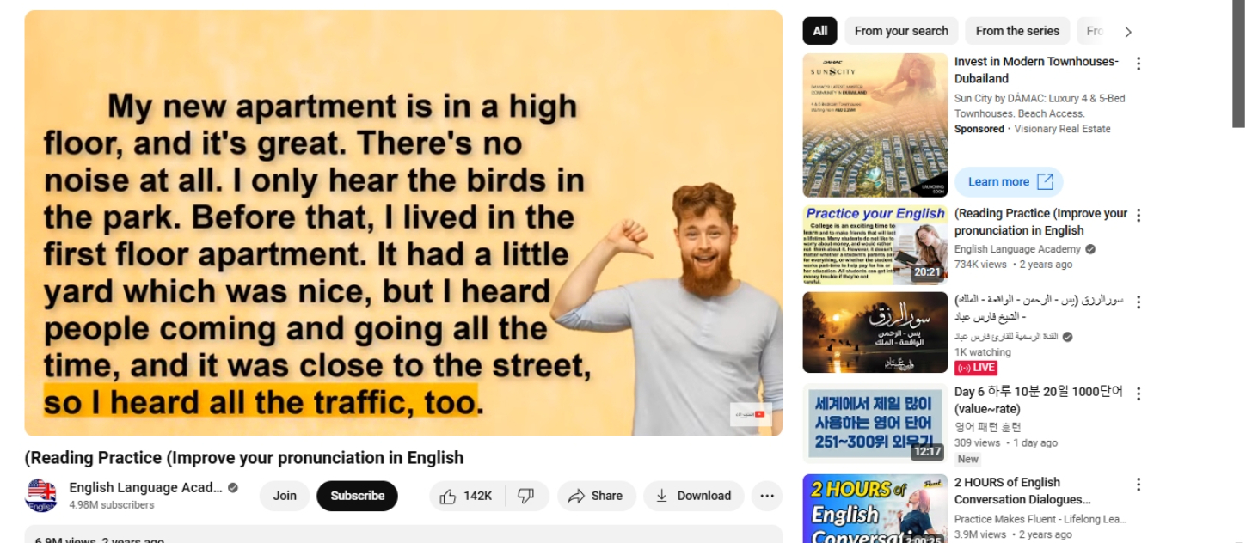The image size is (1246, 543).
Task: Open Practice your English video thumbnail
Action: coord(875,245)
